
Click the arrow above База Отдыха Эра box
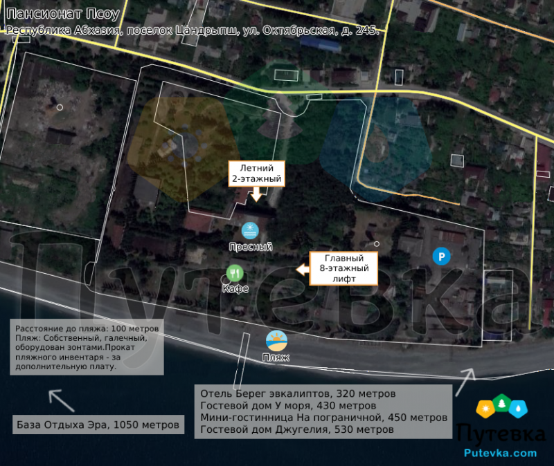[x=61, y=400]
